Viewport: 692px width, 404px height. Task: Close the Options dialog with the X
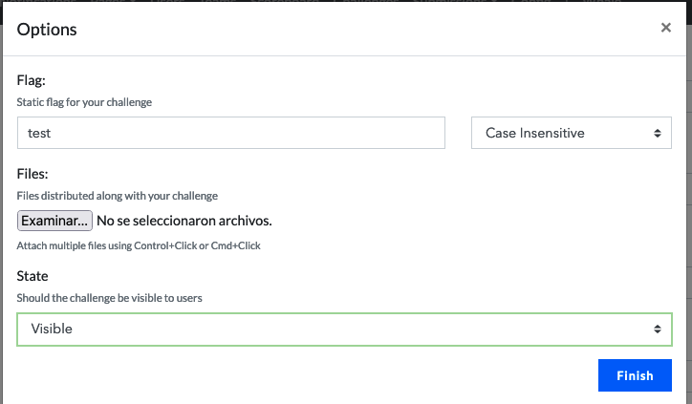click(x=665, y=28)
